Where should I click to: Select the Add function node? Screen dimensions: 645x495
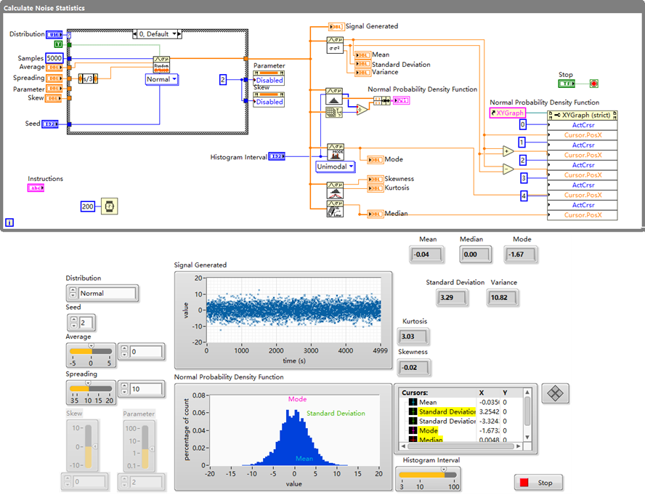(x=508, y=151)
